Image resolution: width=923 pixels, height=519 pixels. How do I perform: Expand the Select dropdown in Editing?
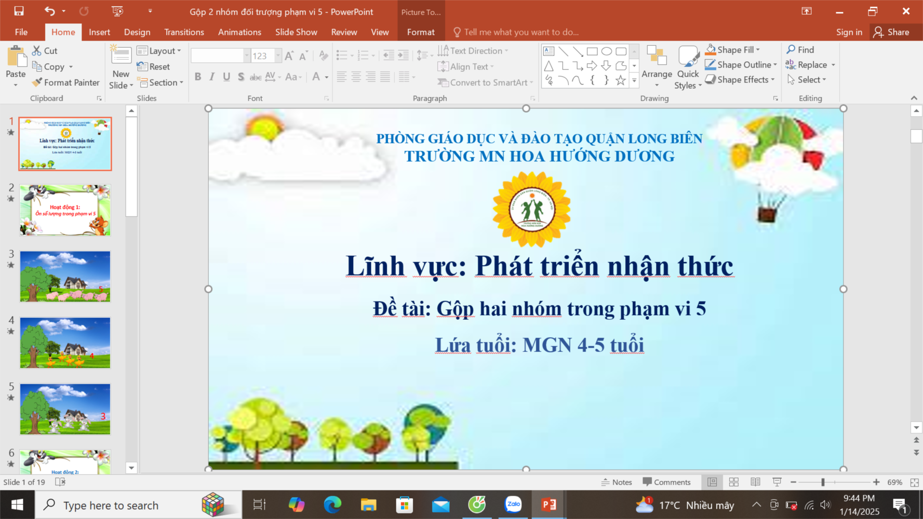(807, 79)
